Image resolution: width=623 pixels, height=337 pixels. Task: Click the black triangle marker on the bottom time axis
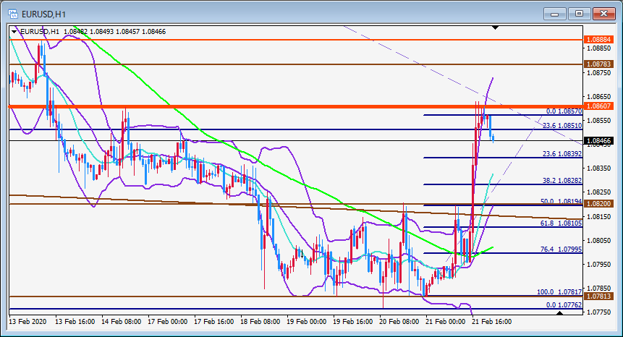tap(560, 313)
